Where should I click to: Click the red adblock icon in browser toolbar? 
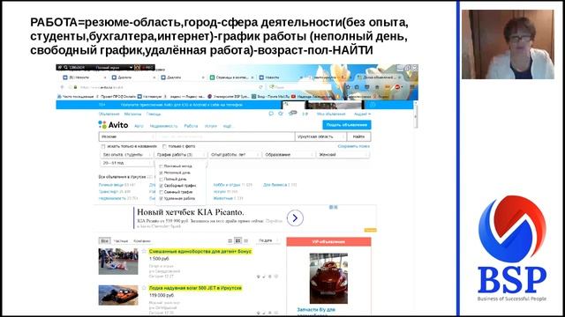[x=397, y=87]
